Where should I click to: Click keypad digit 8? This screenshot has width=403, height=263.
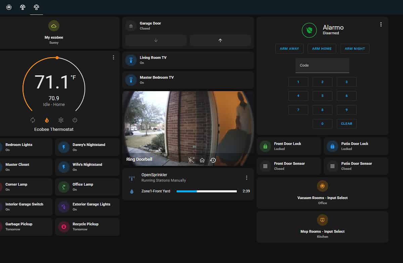point(322,110)
